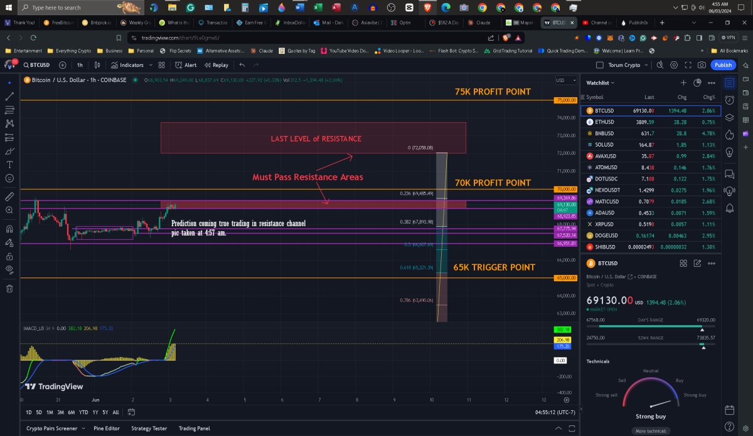Add symbol to compare with plus icon

(x=62, y=65)
